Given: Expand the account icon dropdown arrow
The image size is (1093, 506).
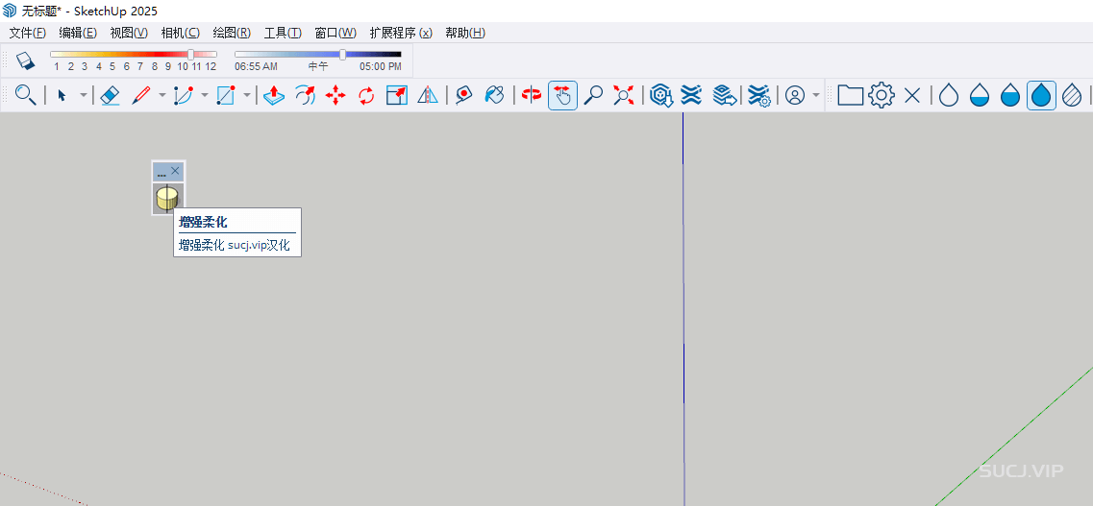Looking at the screenshot, I should pyautogui.click(x=816, y=95).
